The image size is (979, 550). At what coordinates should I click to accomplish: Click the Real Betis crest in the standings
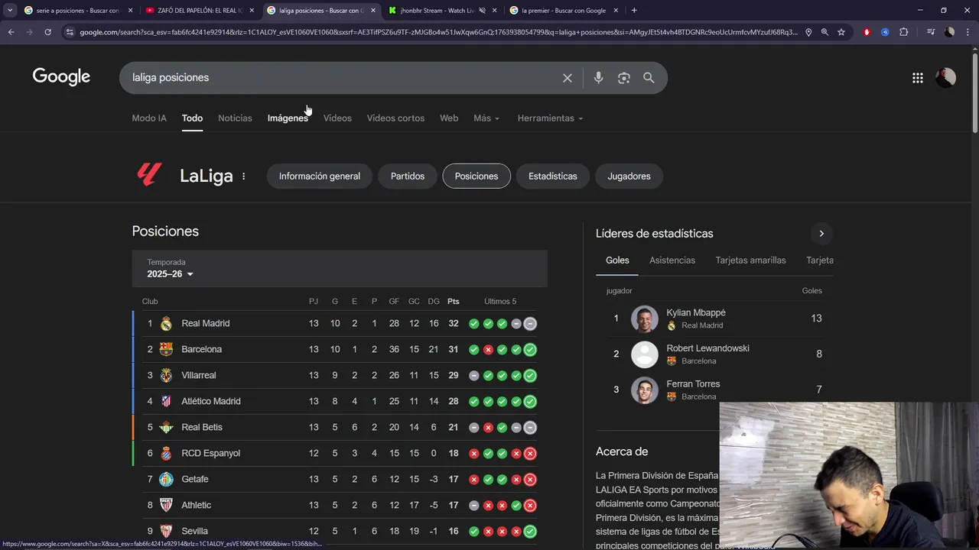tap(166, 427)
